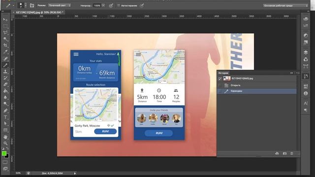Select the Dodge tool

pyautogui.click(x=5, y=104)
